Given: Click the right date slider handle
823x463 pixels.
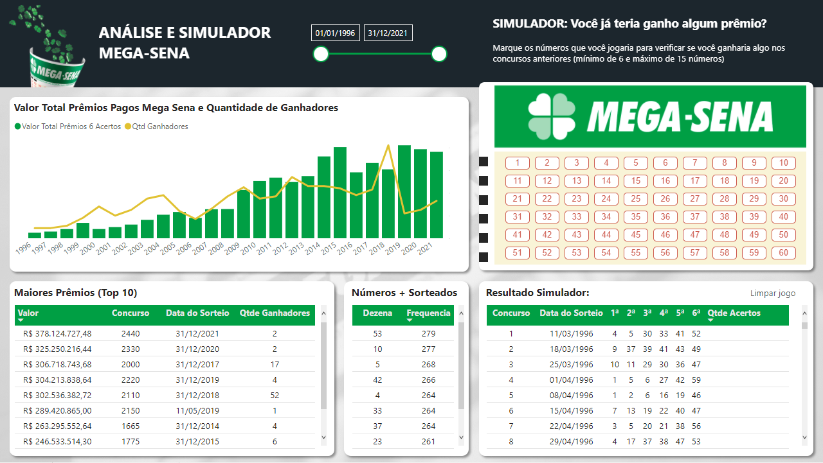Looking at the screenshot, I should [439, 54].
